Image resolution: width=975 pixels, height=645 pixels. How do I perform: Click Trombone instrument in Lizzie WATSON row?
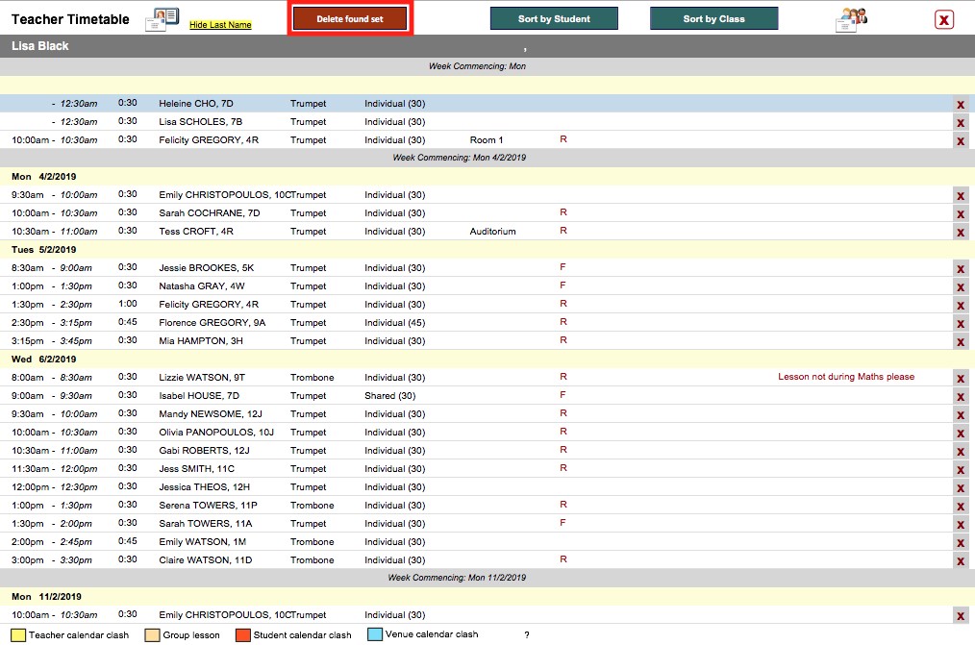[x=312, y=377]
